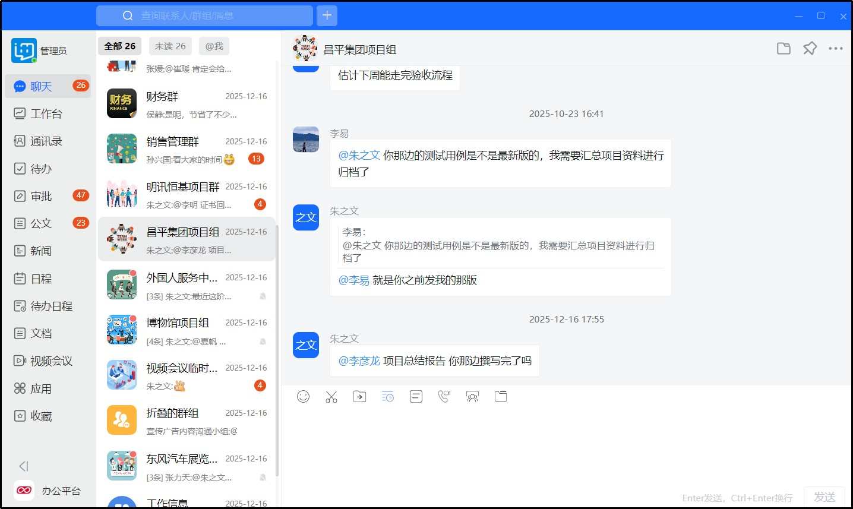Click the emoji smiley icon in chat toolbar
The height and width of the screenshot is (509, 853).
(303, 397)
